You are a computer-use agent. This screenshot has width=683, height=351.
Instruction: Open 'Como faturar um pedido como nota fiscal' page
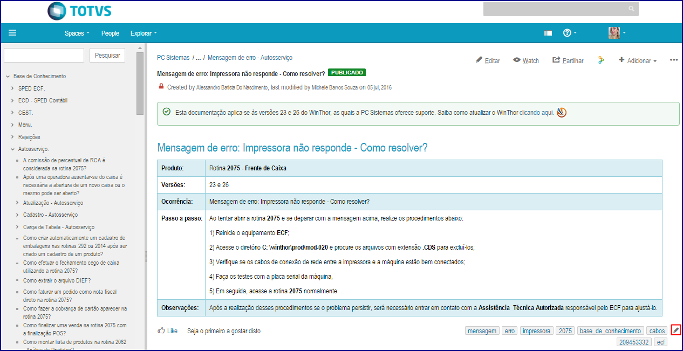click(70, 295)
